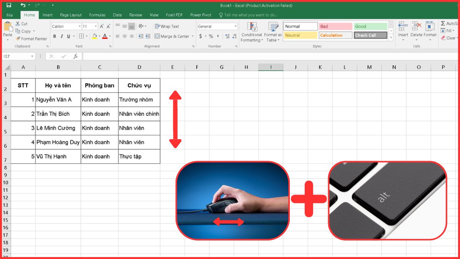Image resolution: width=460 pixels, height=259 pixels.
Task: Apply the Good cell style
Action: pyautogui.click(x=371, y=26)
